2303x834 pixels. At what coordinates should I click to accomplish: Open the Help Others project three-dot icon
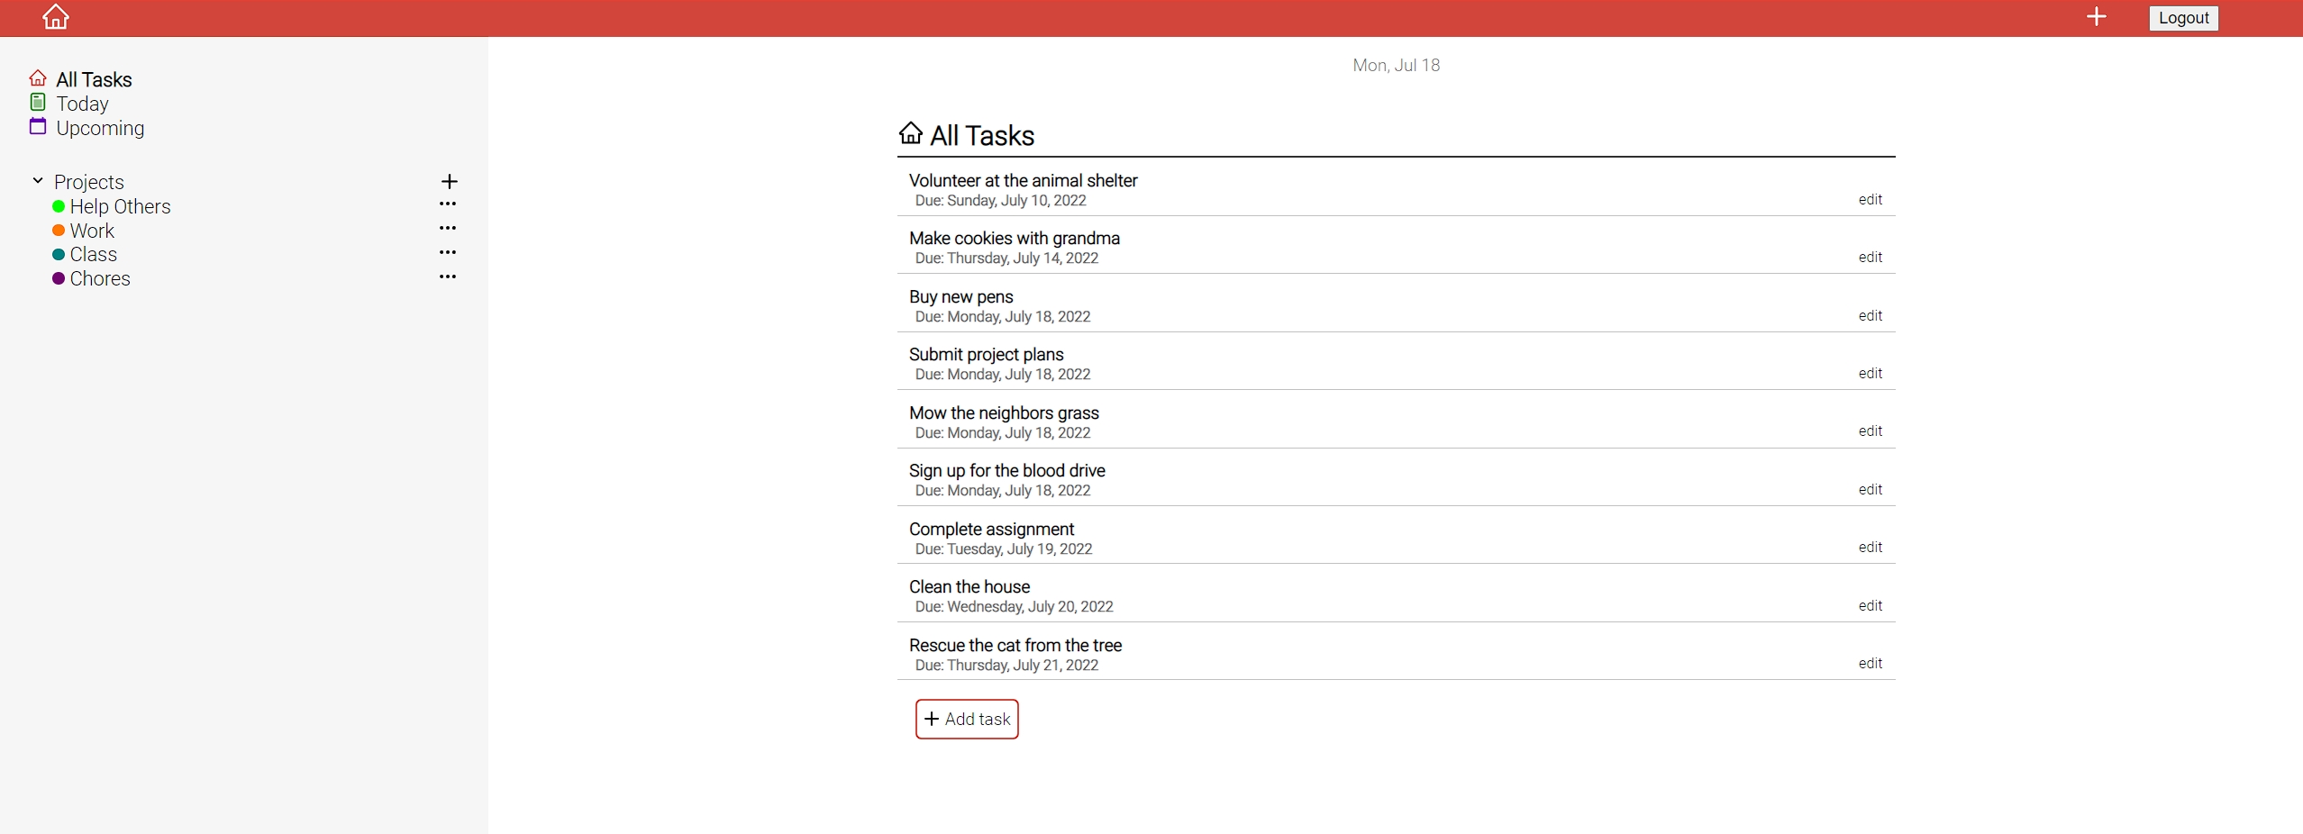tap(447, 204)
